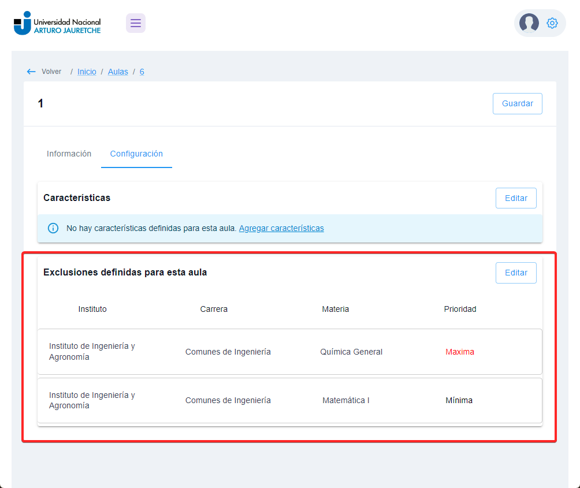
Task: Go to Aulas breadcrumb link
Action: pyautogui.click(x=118, y=72)
